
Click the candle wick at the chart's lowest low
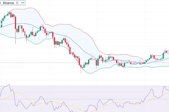pos(81,71)
